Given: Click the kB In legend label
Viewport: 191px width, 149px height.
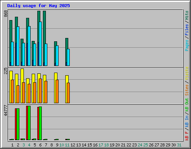Looking at the screenshot, I should tap(187, 121).
